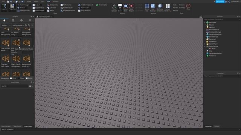Switch to Toolbox Marketplace tab
Screen dimensions: 241x135
click(4, 20)
